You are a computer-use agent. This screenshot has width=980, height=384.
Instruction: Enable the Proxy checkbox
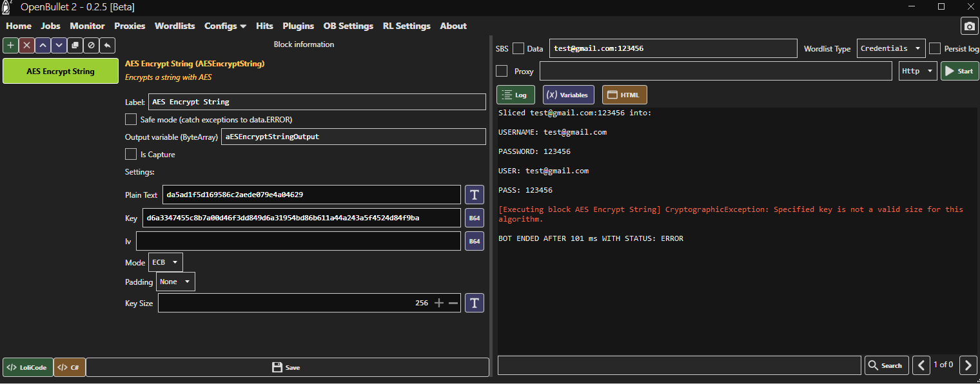[x=502, y=71]
